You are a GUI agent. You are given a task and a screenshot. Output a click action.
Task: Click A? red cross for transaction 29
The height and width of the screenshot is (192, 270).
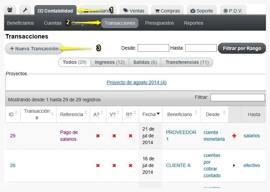click(98, 136)
